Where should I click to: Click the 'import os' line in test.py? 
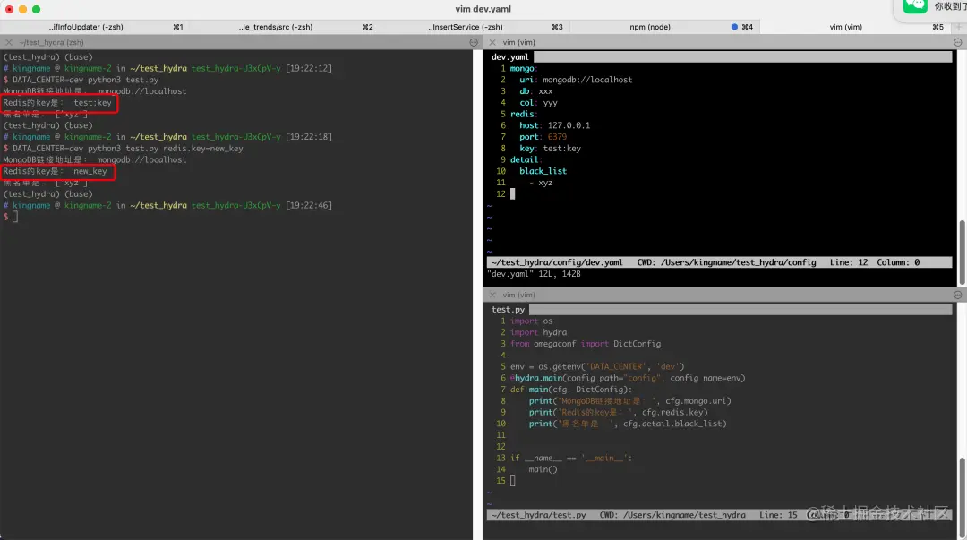pyautogui.click(x=531, y=321)
